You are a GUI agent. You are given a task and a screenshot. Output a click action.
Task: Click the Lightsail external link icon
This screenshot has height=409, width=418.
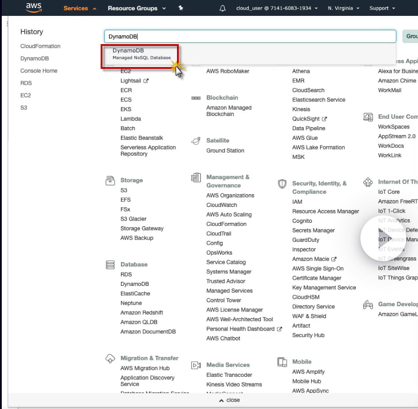(146, 81)
